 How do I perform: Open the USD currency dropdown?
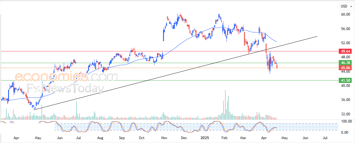tap(346, 6)
